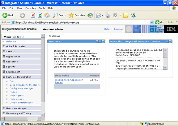Go to the Home page icon

47,15
